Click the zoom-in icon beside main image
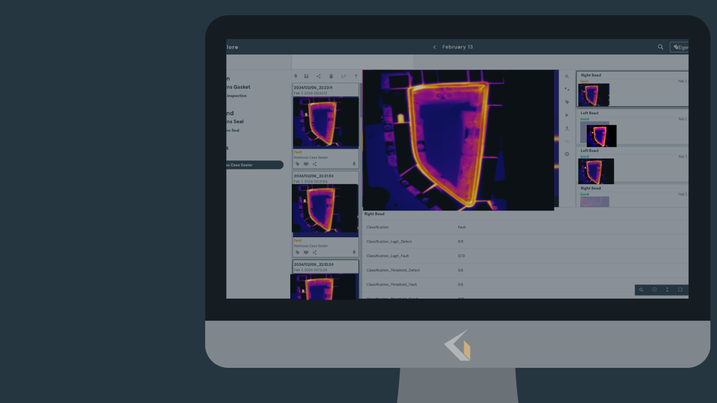 (567, 77)
